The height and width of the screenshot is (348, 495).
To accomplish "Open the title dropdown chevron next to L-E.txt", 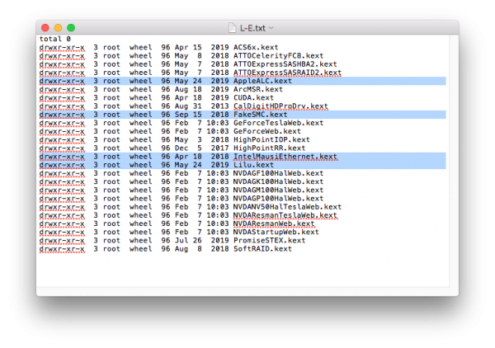I will point(271,28).
